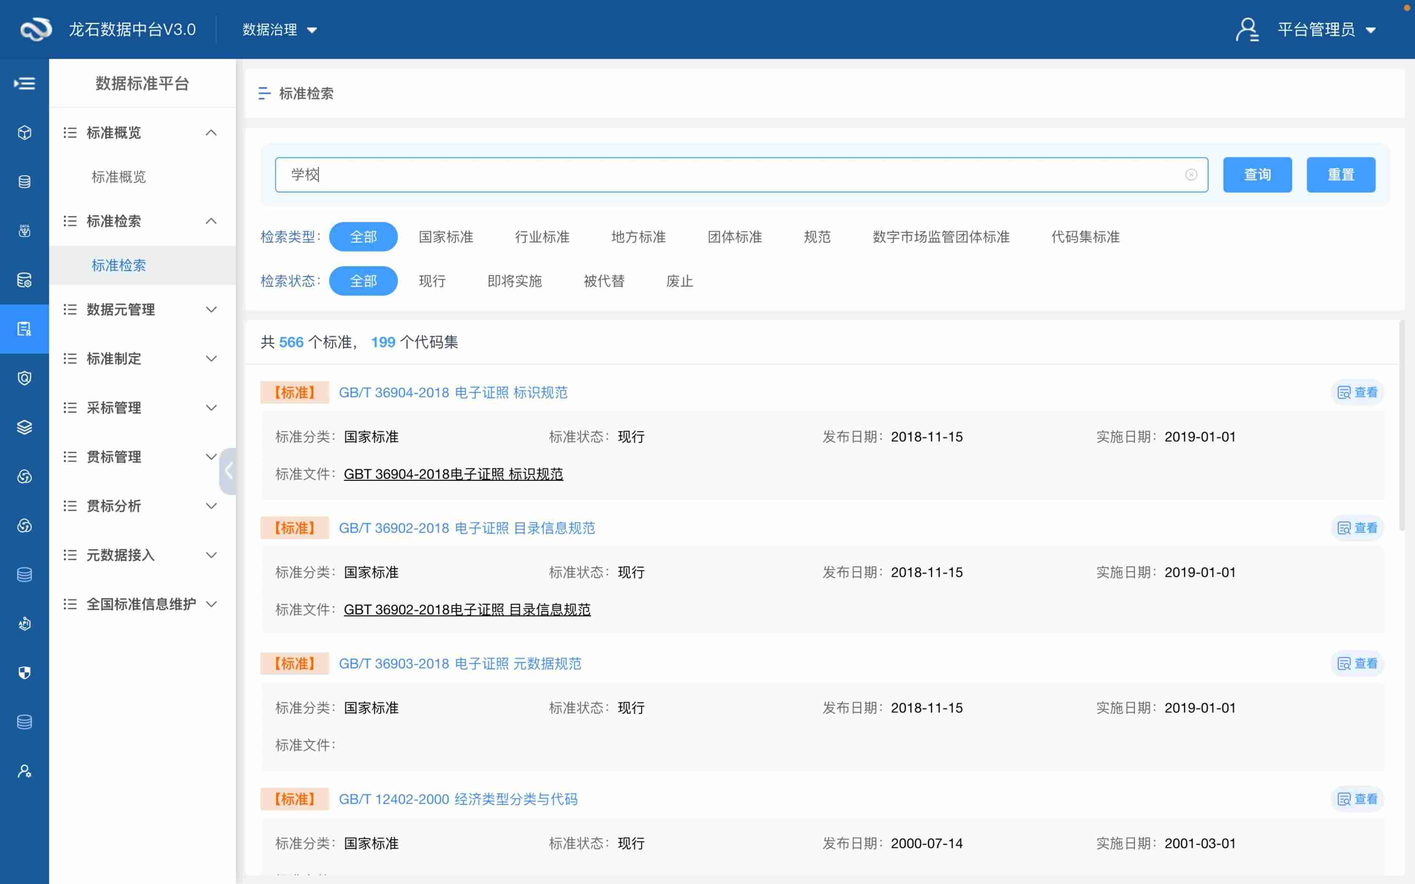
Task: Select 现行 in the 检索状态 filter row
Action: pyautogui.click(x=432, y=281)
